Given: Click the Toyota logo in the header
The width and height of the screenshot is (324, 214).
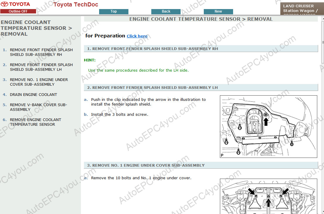Looking at the screenshot, I should [x=15, y=4].
